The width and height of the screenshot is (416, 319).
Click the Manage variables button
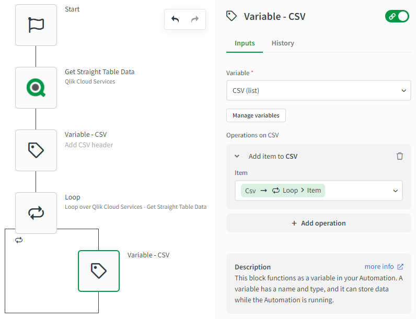[x=256, y=115]
